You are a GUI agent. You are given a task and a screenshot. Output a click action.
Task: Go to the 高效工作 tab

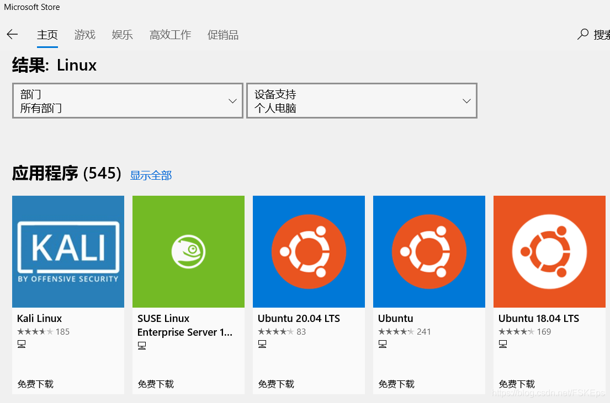[x=170, y=35]
